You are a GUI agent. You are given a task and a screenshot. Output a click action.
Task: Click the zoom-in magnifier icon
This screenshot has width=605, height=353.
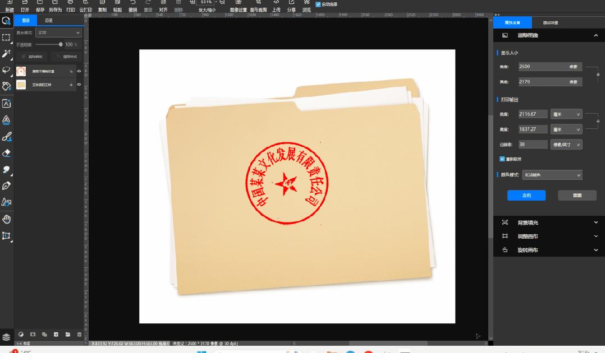(192, 2)
